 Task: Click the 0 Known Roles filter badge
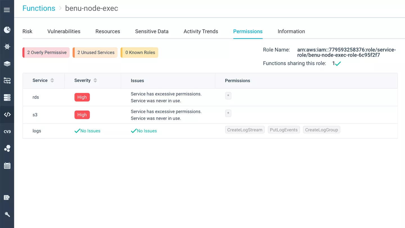tap(139, 53)
